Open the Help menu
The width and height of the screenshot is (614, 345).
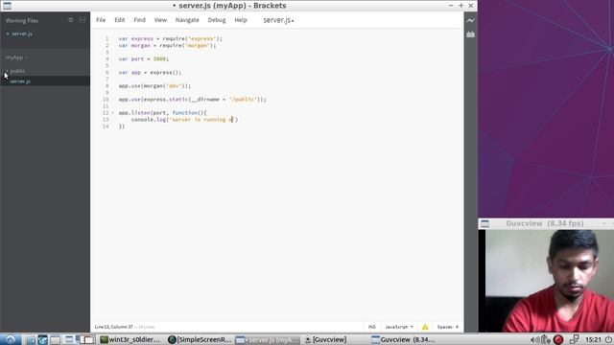coord(241,20)
